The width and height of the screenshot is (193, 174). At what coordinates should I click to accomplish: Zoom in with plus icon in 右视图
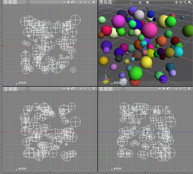pyautogui.click(x=164, y=88)
